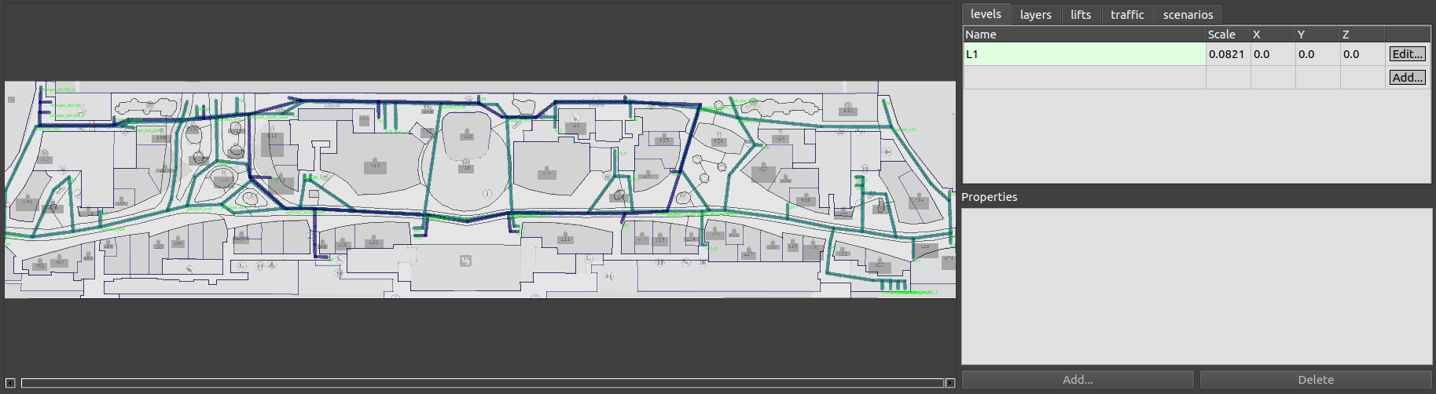Open the layers tab
This screenshot has height=394, width=1436.
pyautogui.click(x=1035, y=15)
